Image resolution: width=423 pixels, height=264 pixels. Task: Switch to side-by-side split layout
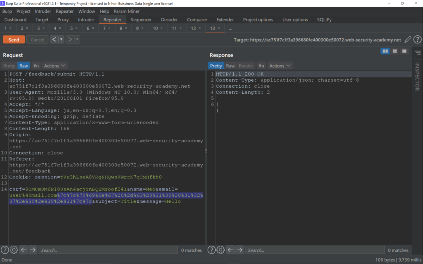click(x=385, y=51)
